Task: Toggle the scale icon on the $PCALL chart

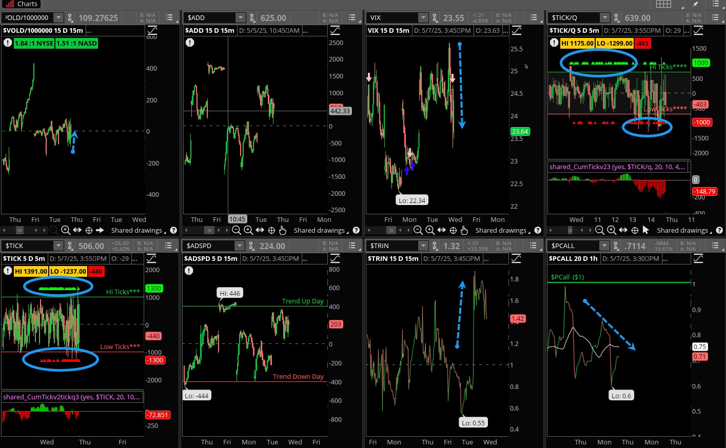Action: coord(698,258)
